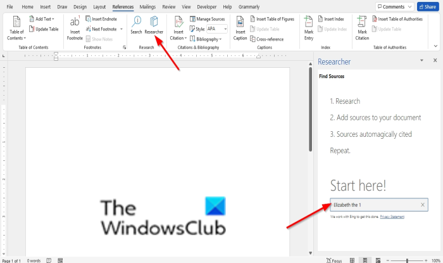443x263 pixels.
Task: Click Add Text in Table of Contents group
Action: 42,19
